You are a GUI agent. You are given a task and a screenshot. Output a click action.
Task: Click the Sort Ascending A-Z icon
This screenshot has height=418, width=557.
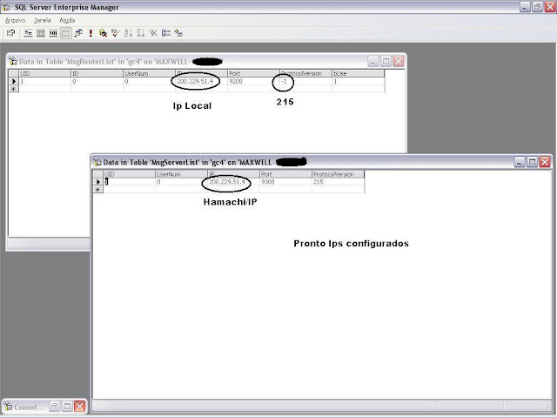tap(128, 33)
